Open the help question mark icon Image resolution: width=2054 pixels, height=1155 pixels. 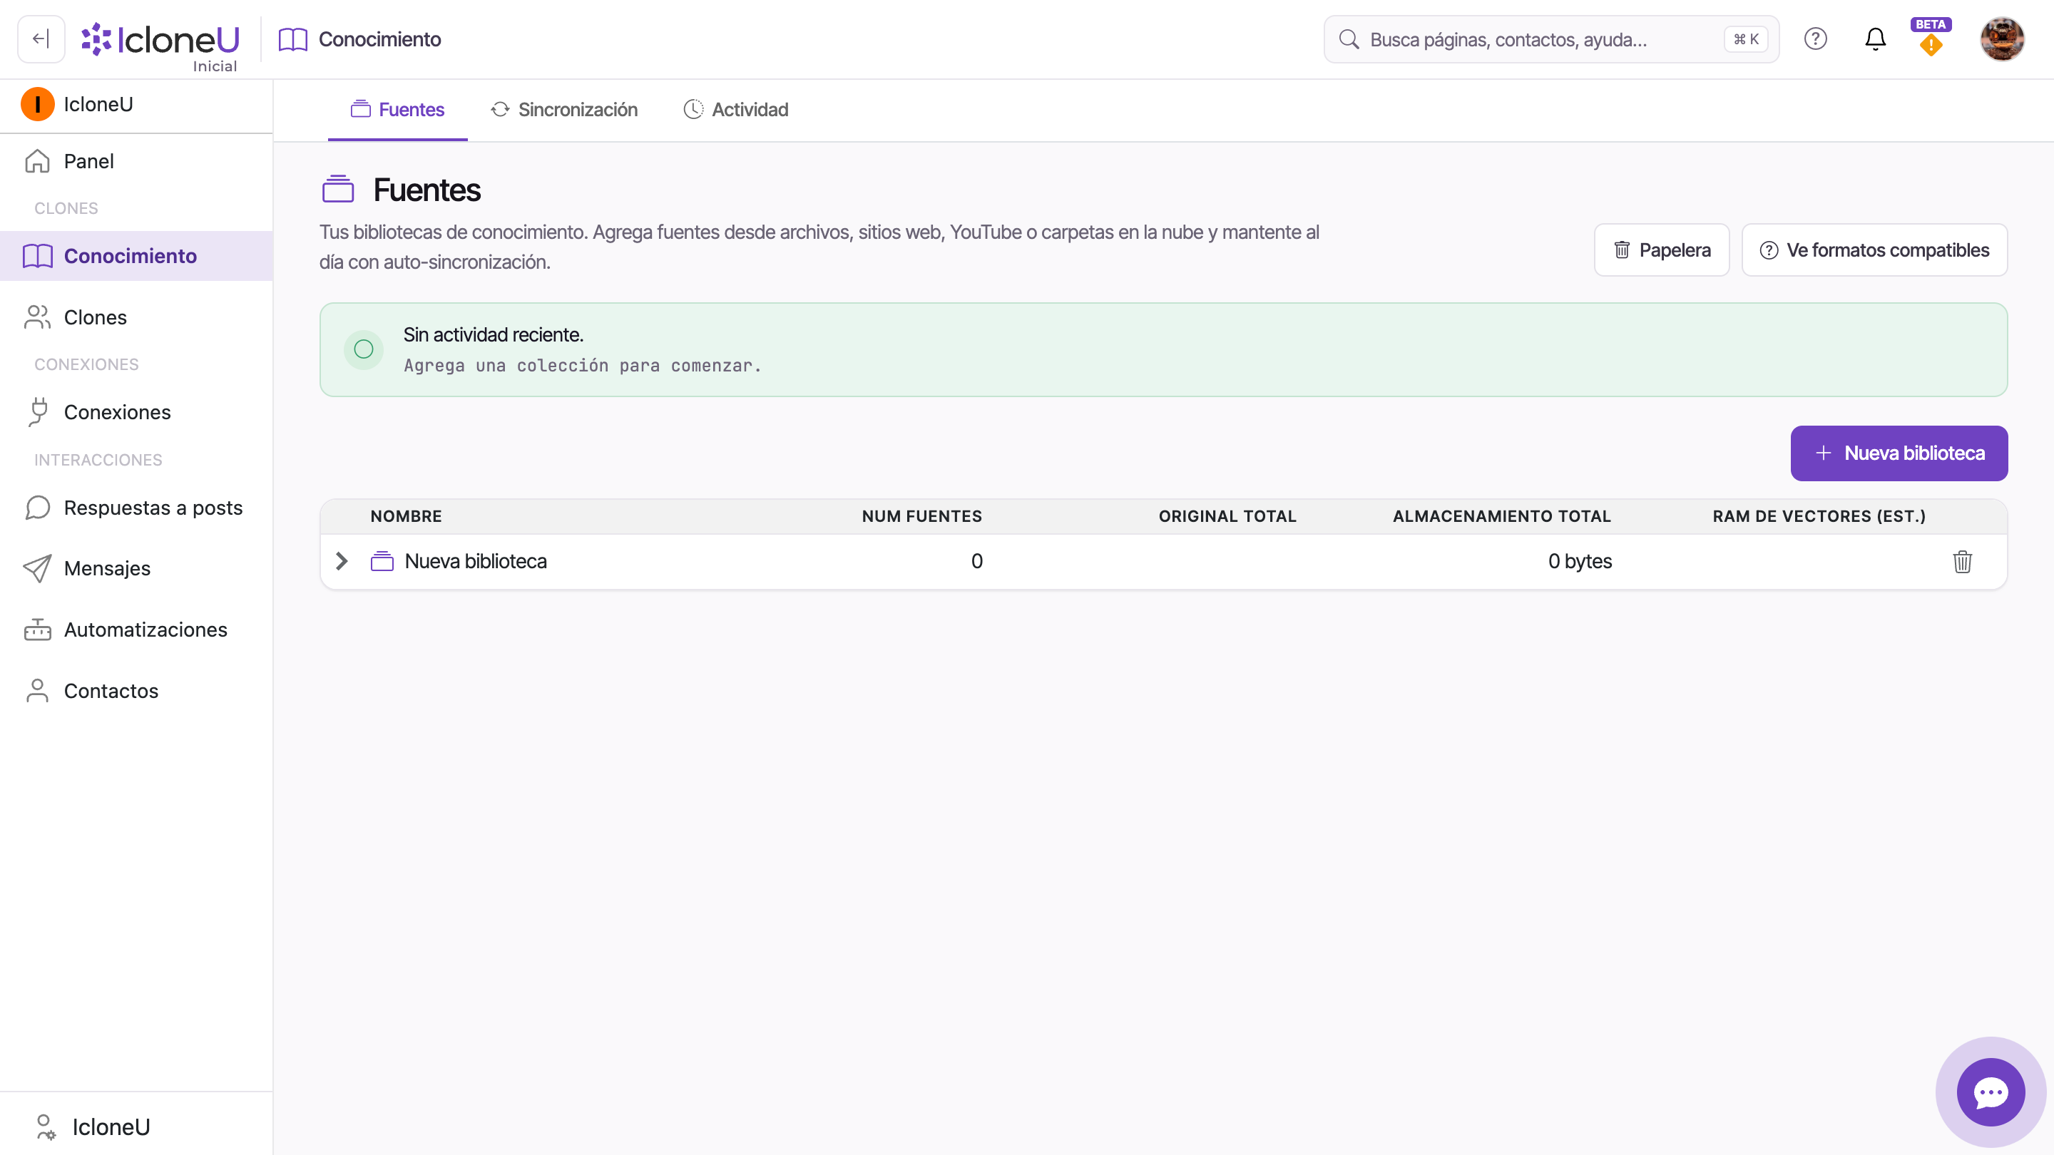pos(1816,39)
